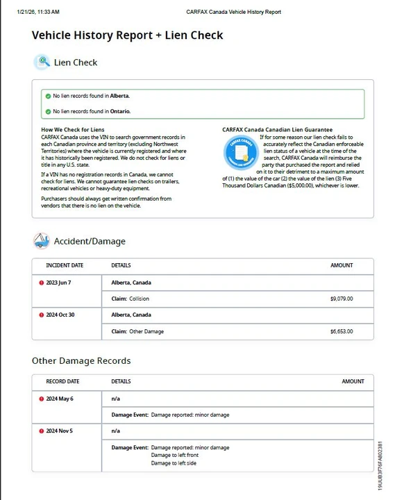This screenshot has height=500, width=404.
Task: Click red alert icon for 2024 Oct 30
Action: (42, 315)
